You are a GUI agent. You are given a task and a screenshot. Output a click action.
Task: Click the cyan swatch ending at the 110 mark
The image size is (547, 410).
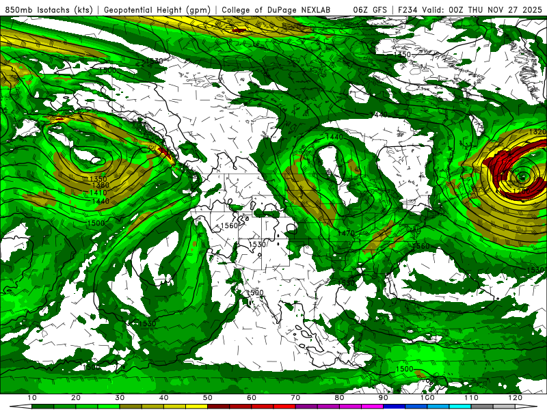pos(460,407)
